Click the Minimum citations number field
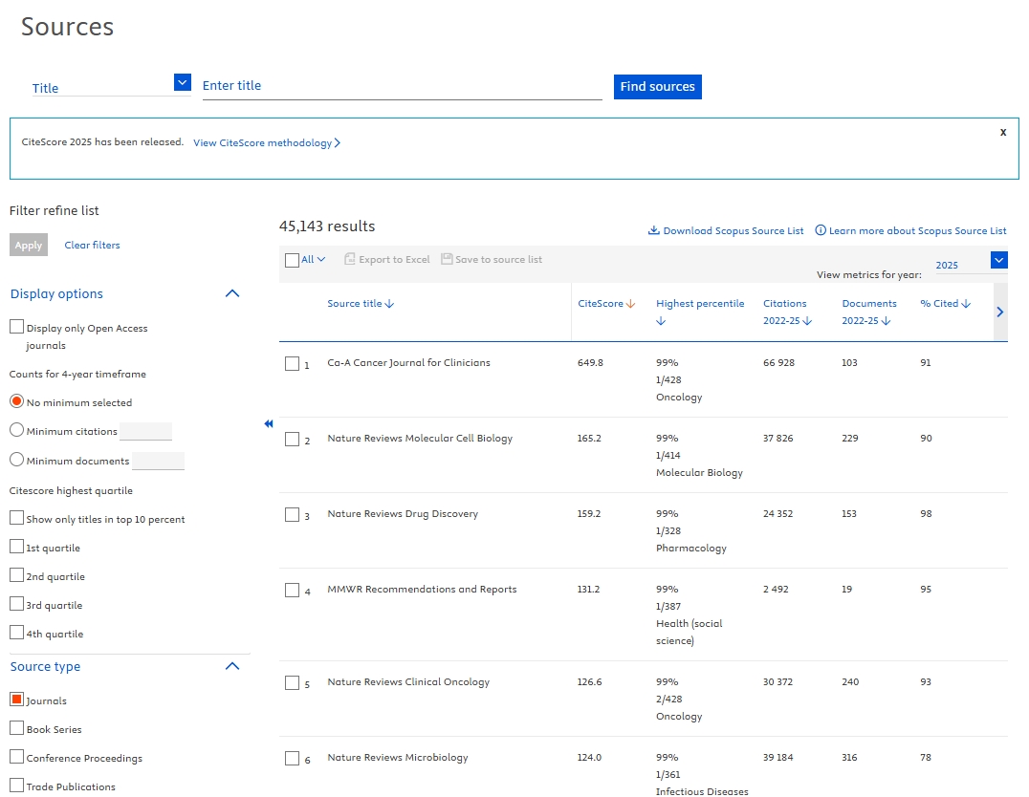The width and height of the screenshot is (1029, 797). pos(145,431)
